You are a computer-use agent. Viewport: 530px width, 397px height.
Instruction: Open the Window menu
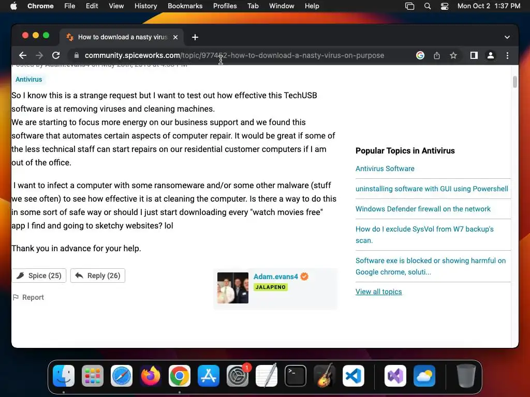click(282, 6)
